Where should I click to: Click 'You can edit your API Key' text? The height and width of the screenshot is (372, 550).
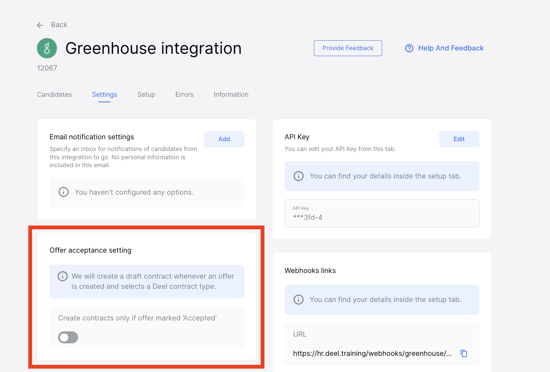340,149
